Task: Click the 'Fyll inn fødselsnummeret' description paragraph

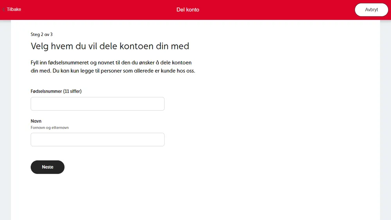Action: tap(111, 63)
